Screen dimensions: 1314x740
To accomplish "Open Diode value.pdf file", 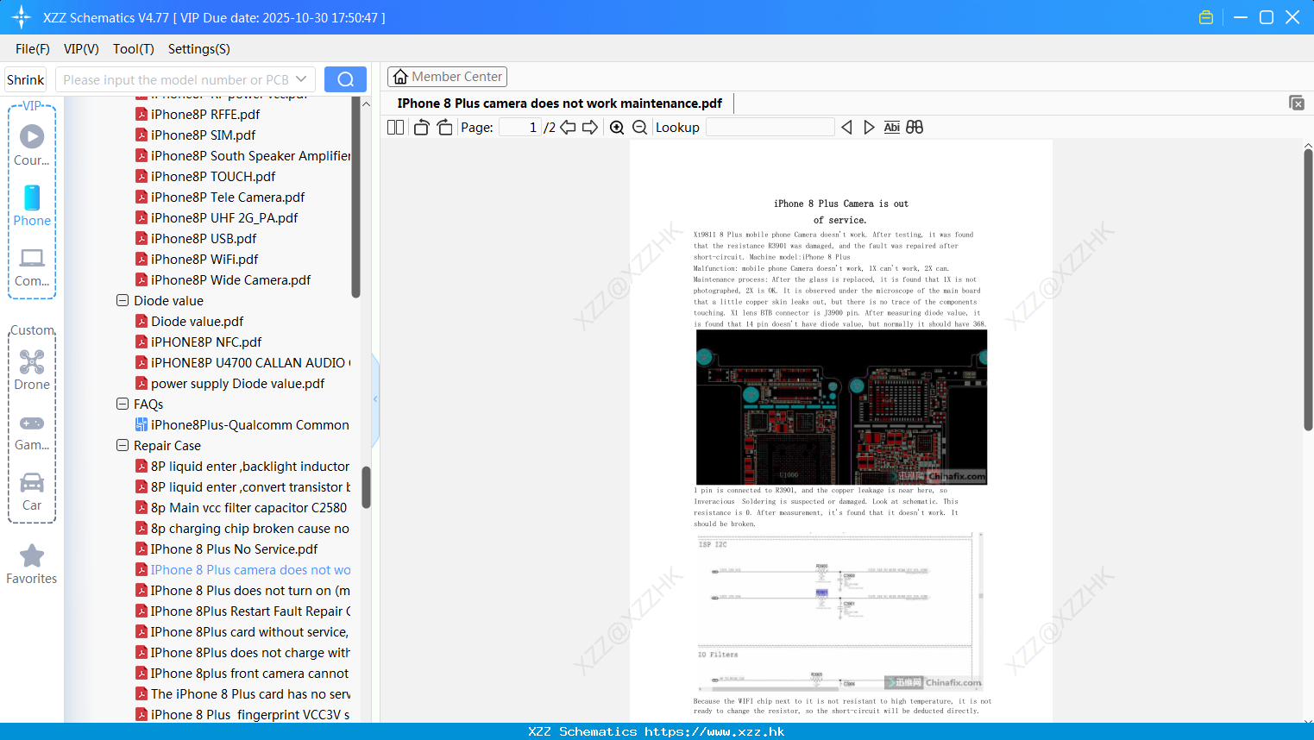I will (197, 322).
